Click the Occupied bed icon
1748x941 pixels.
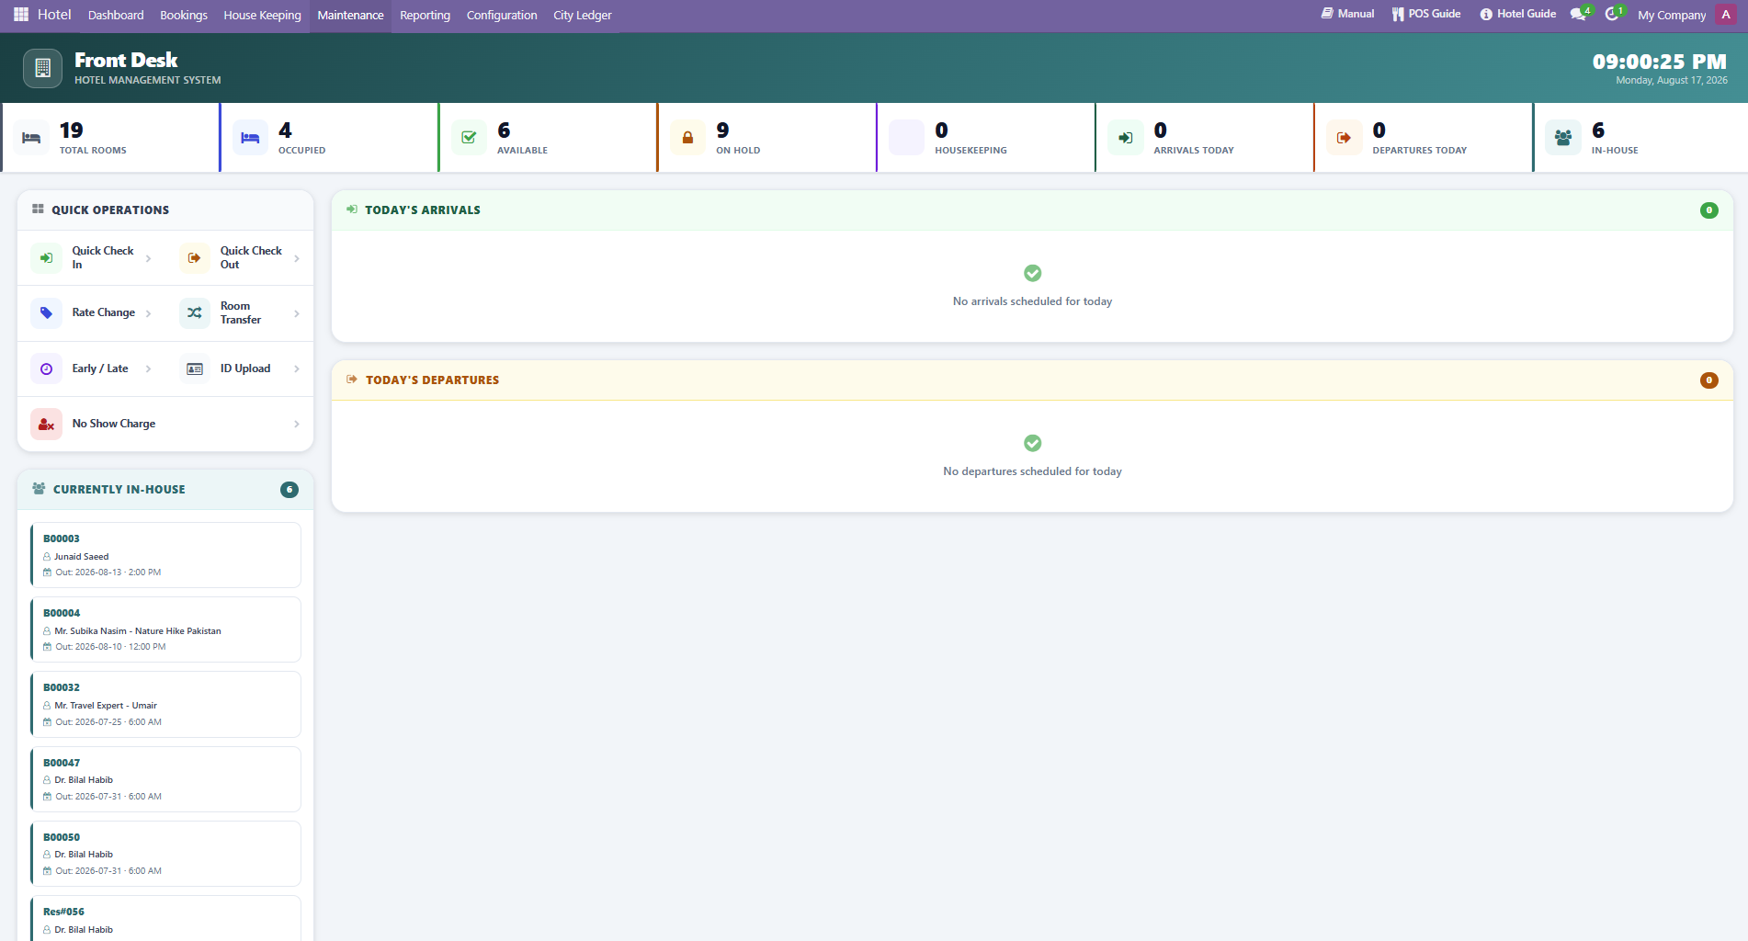pos(250,138)
